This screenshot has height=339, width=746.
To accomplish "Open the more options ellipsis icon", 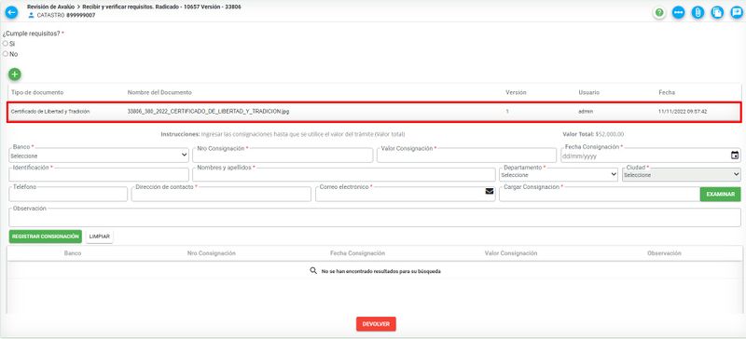I will coord(678,12).
